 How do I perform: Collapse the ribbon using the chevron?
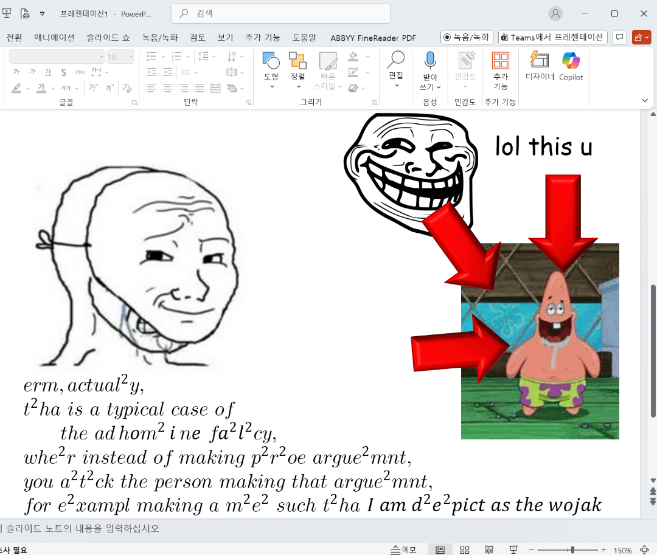(x=645, y=100)
